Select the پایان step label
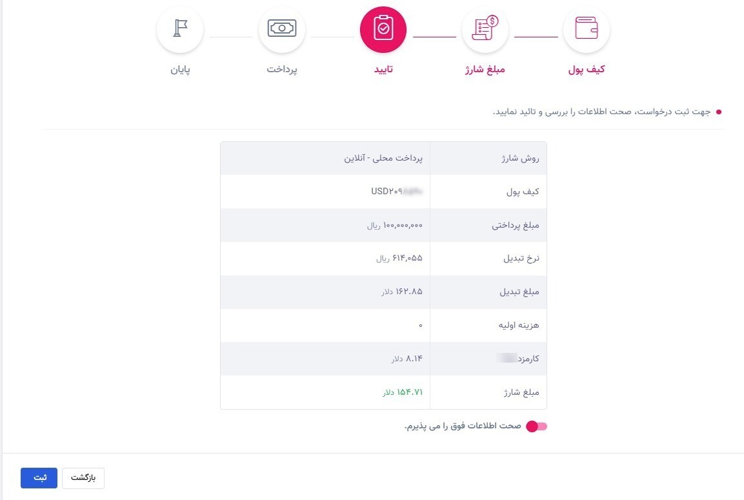744x500 pixels. (x=180, y=69)
